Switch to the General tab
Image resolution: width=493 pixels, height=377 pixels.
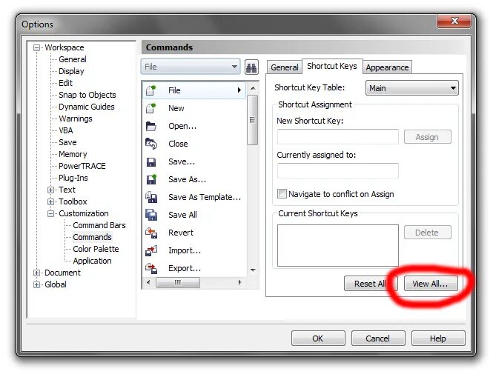(x=285, y=67)
